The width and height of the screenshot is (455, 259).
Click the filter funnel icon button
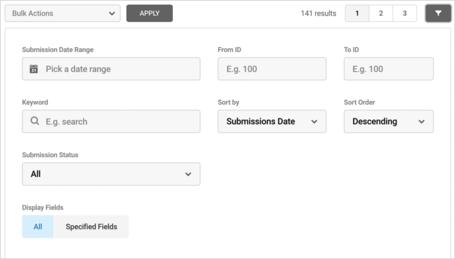438,13
